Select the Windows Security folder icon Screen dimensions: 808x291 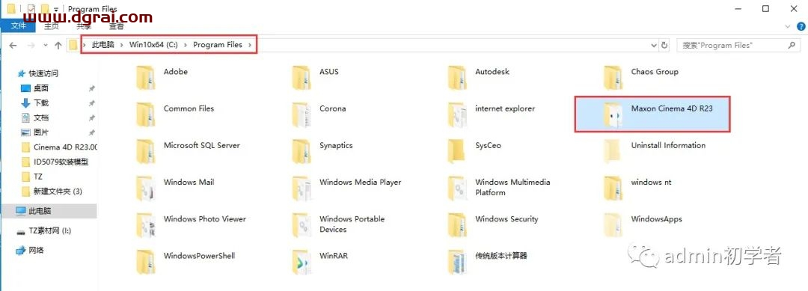pyautogui.click(x=457, y=225)
